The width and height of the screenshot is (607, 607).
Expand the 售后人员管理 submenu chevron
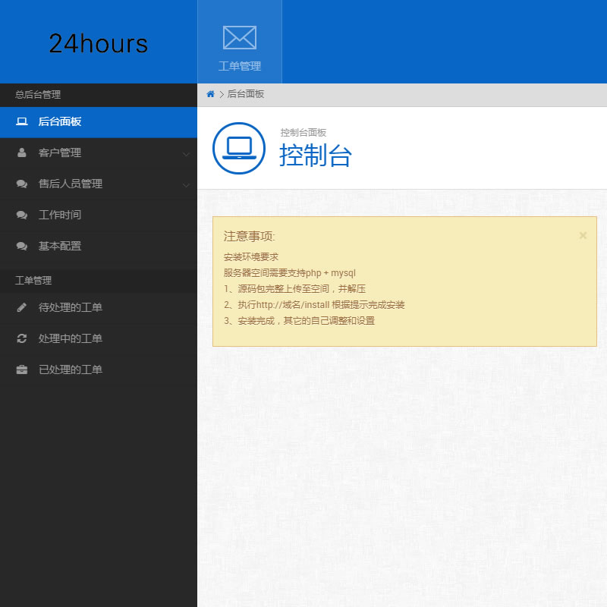click(186, 184)
